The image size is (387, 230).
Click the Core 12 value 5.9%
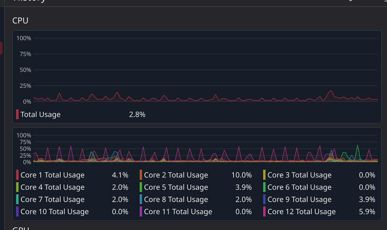click(367, 212)
